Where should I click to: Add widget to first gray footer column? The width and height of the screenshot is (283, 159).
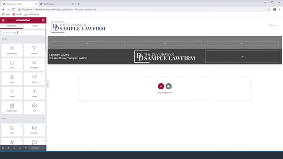pos(88,43)
